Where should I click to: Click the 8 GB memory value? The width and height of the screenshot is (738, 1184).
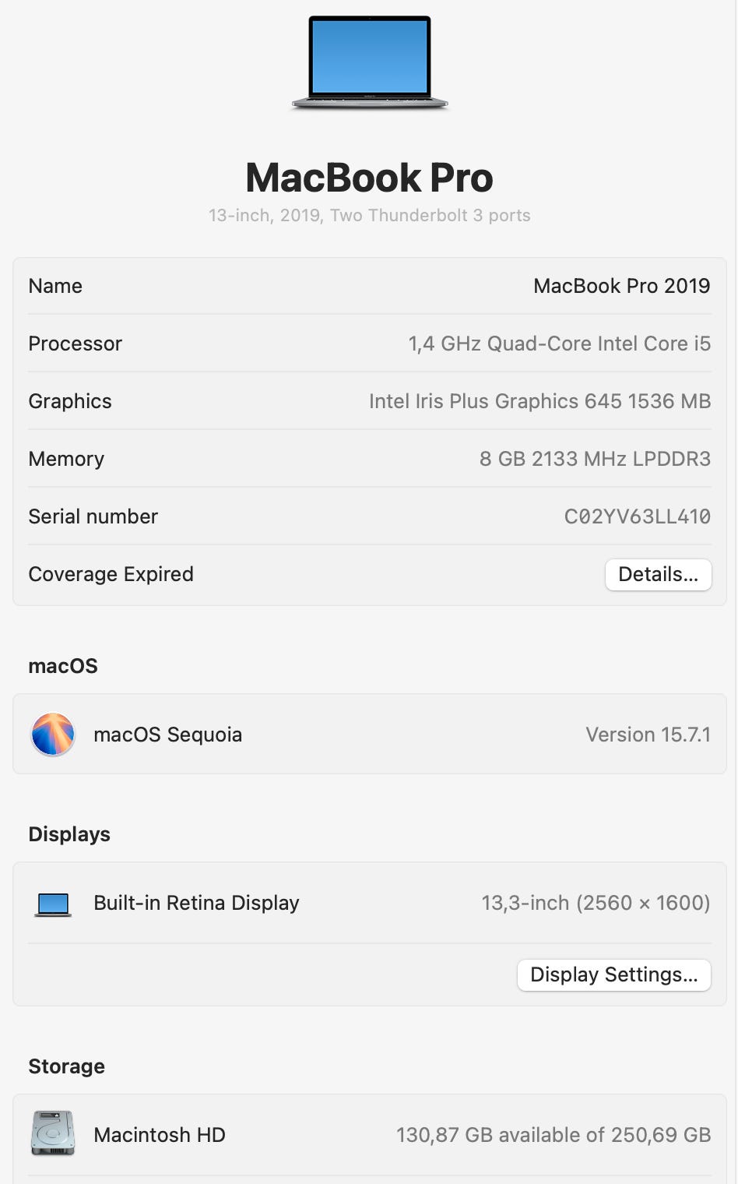click(595, 459)
